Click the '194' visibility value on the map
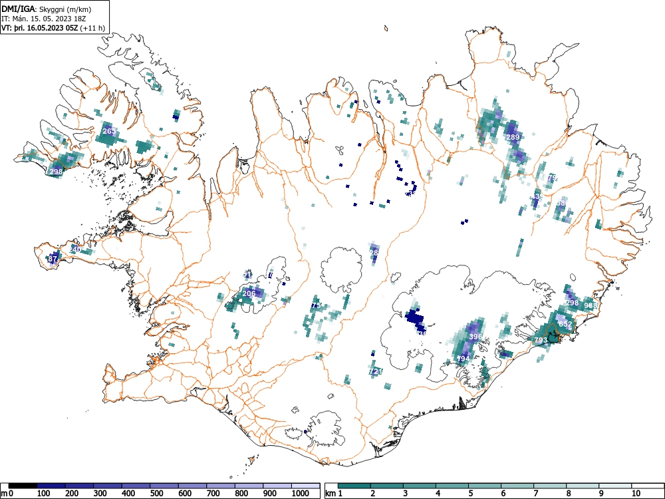The width and height of the screenshot is (665, 499). [x=463, y=359]
